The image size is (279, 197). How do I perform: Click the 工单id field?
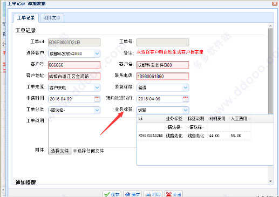pos(74,43)
